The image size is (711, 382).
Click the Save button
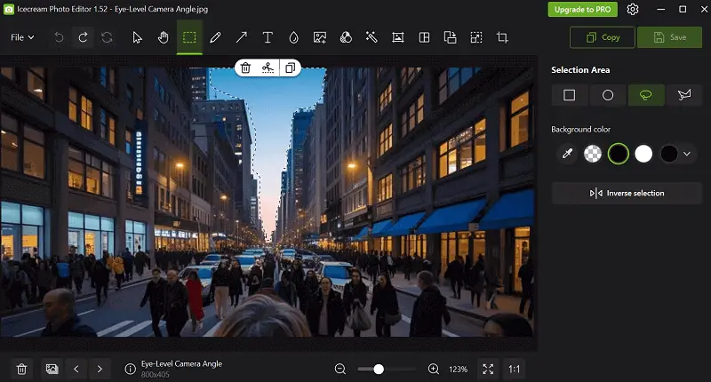tap(670, 37)
